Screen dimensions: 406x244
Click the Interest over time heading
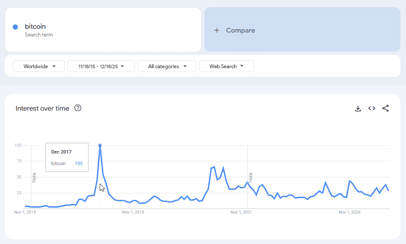pos(42,108)
